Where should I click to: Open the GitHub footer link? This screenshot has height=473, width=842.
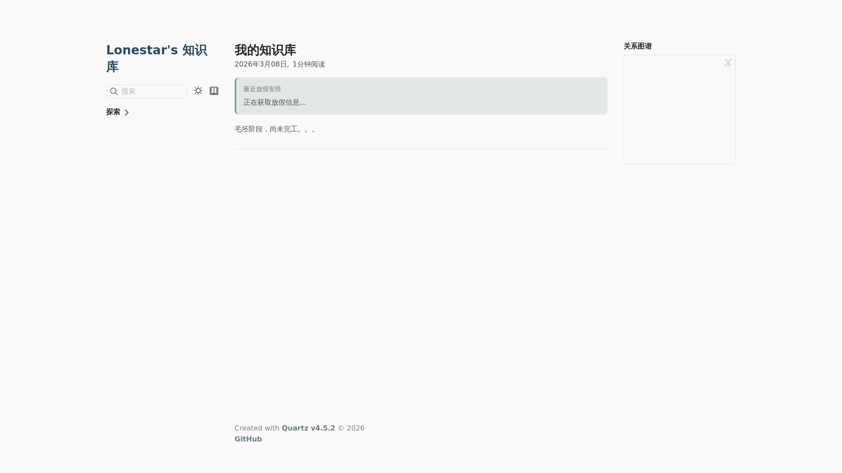point(248,439)
